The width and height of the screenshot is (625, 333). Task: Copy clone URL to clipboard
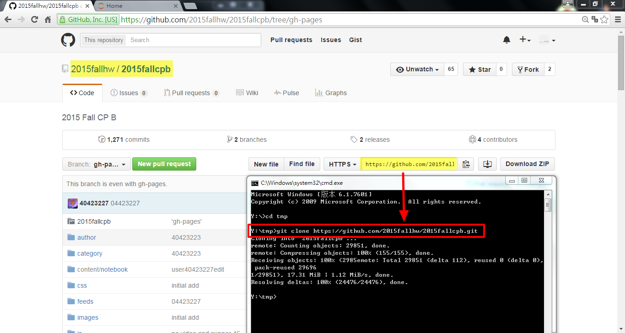point(466,164)
